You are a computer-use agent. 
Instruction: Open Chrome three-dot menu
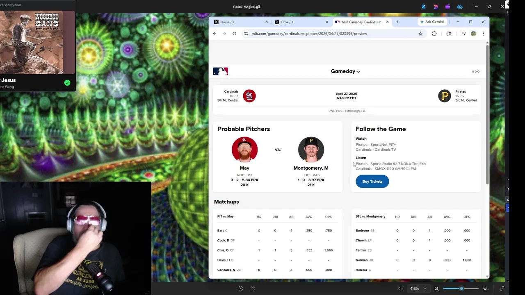click(483, 34)
